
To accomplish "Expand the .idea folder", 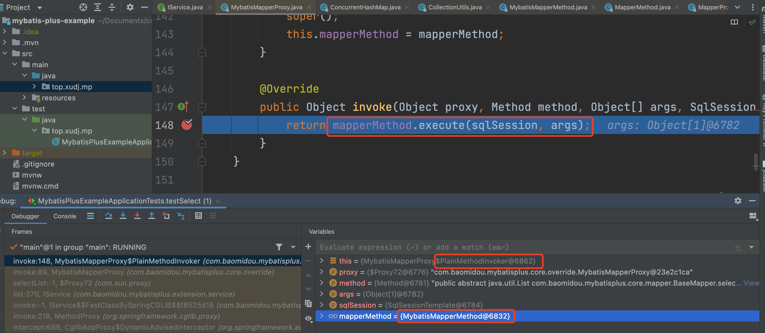I will 4,31.
